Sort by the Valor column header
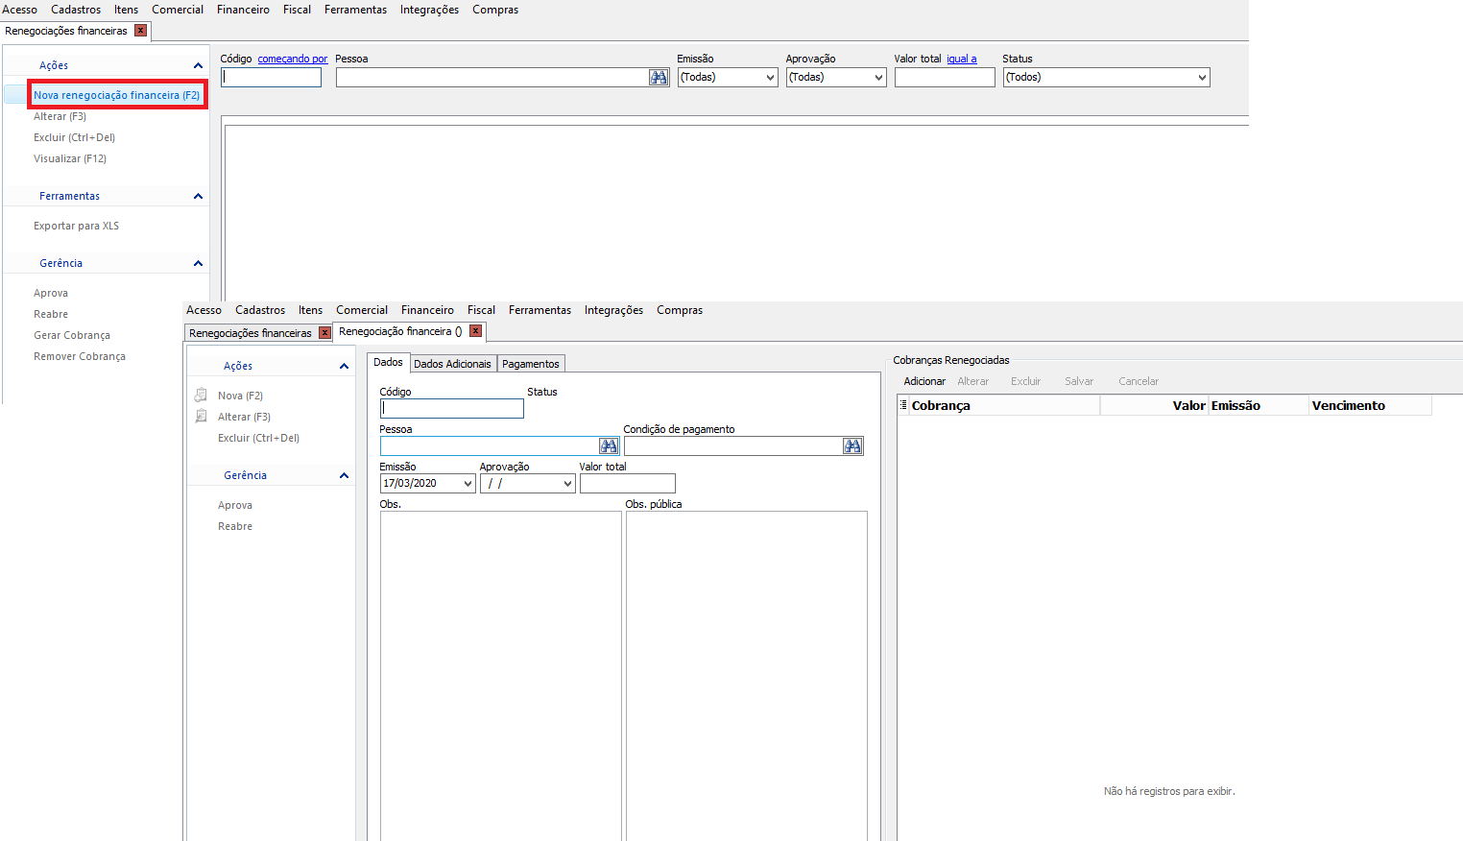1463x841 pixels. pyautogui.click(x=1154, y=405)
